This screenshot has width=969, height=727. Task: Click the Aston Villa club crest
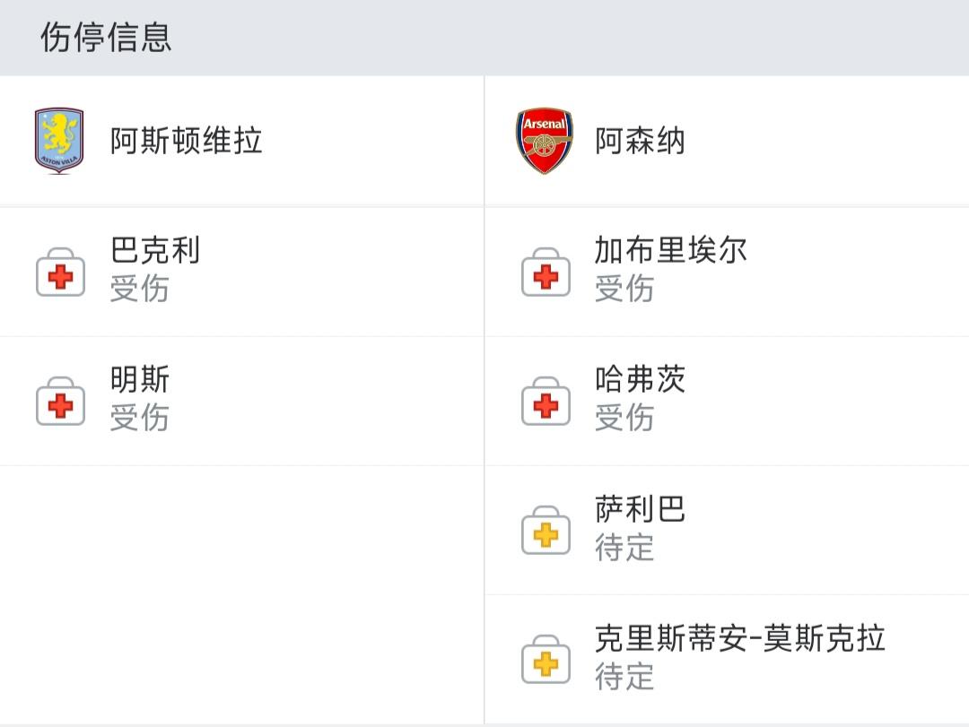click(x=59, y=141)
